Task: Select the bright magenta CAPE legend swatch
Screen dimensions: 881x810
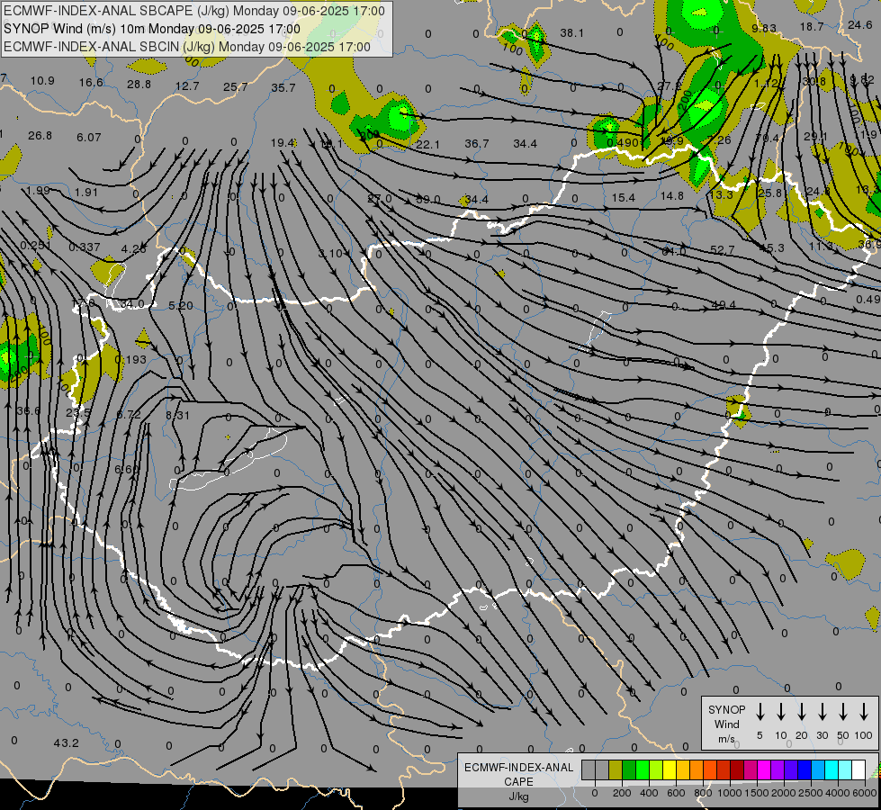Action: [764, 769]
